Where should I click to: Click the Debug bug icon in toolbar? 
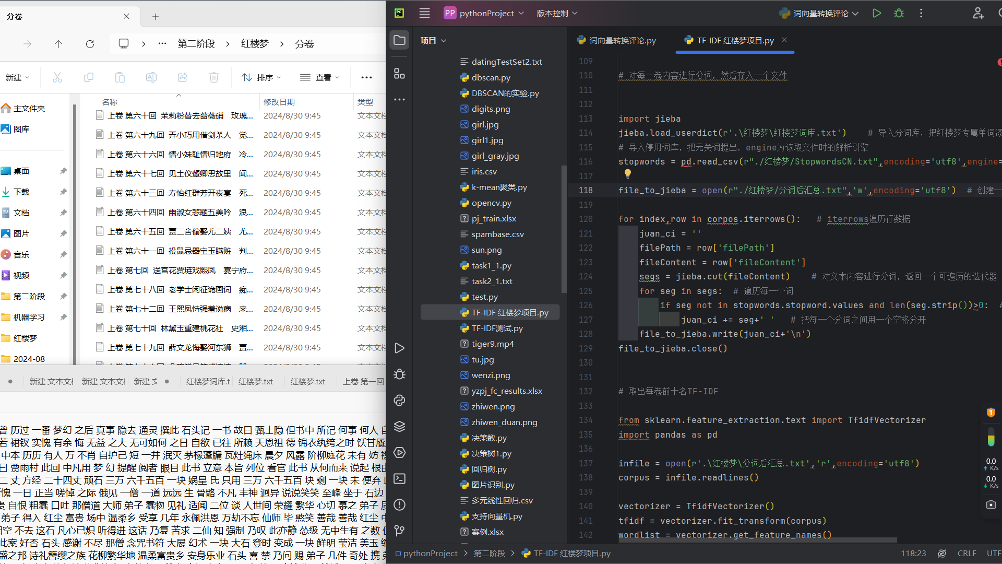click(899, 14)
